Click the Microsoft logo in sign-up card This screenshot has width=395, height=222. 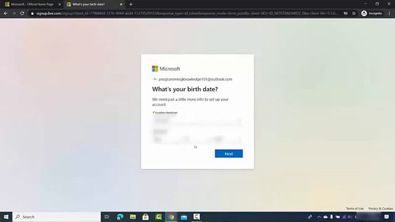click(x=166, y=68)
